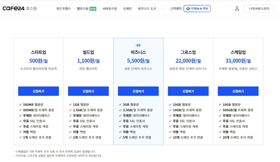
Task: Click 신청하기 under the 빌드업 plan
Action: coord(88,91)
